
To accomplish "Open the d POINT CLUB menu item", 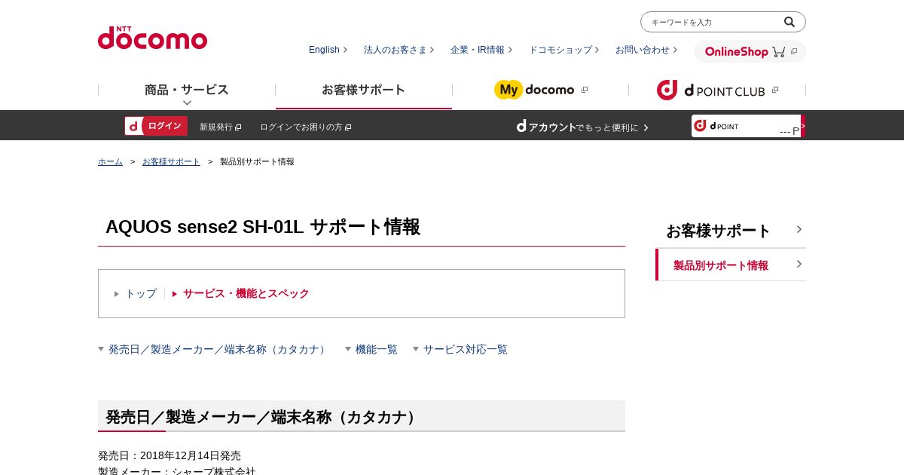I will 717,90.
